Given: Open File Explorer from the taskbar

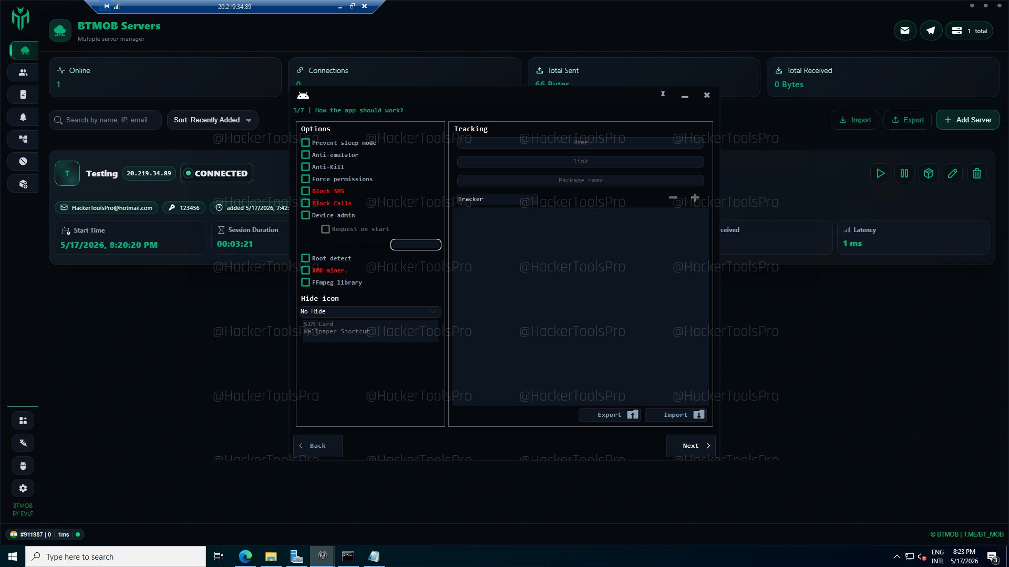Looking at the screenshot, I should 271,556.
